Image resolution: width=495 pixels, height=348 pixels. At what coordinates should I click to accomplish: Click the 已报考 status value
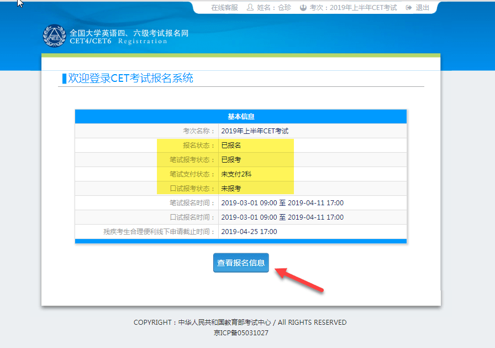tap(231, 160)
